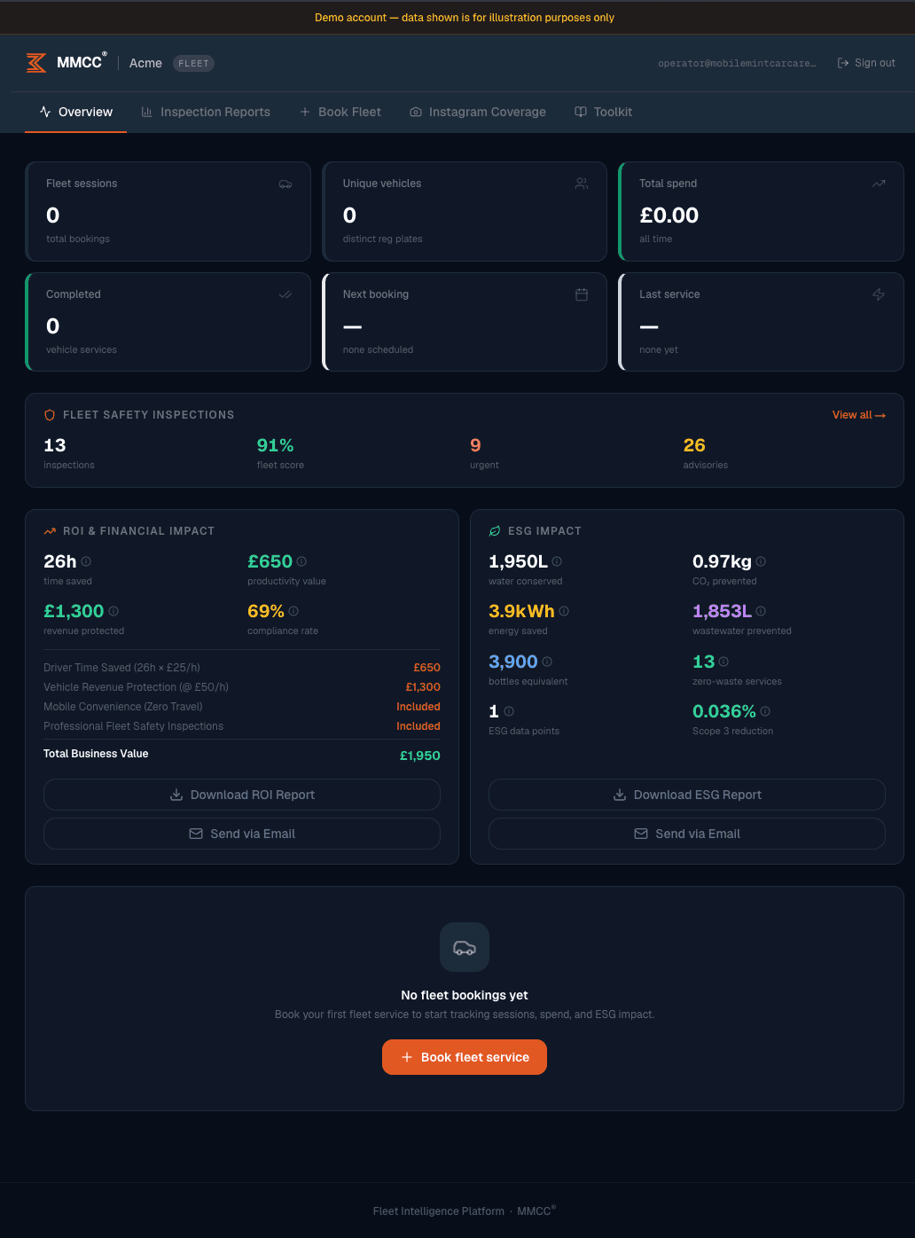Click info icon next to 3,900 bottles equivalent
This screenshot has width=915, height=1238.
547,662
